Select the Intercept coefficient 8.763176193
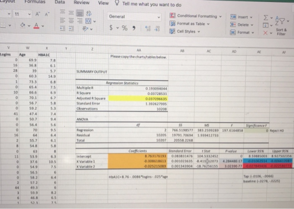The width and height of the screenshot is (294, 209). 138,156
